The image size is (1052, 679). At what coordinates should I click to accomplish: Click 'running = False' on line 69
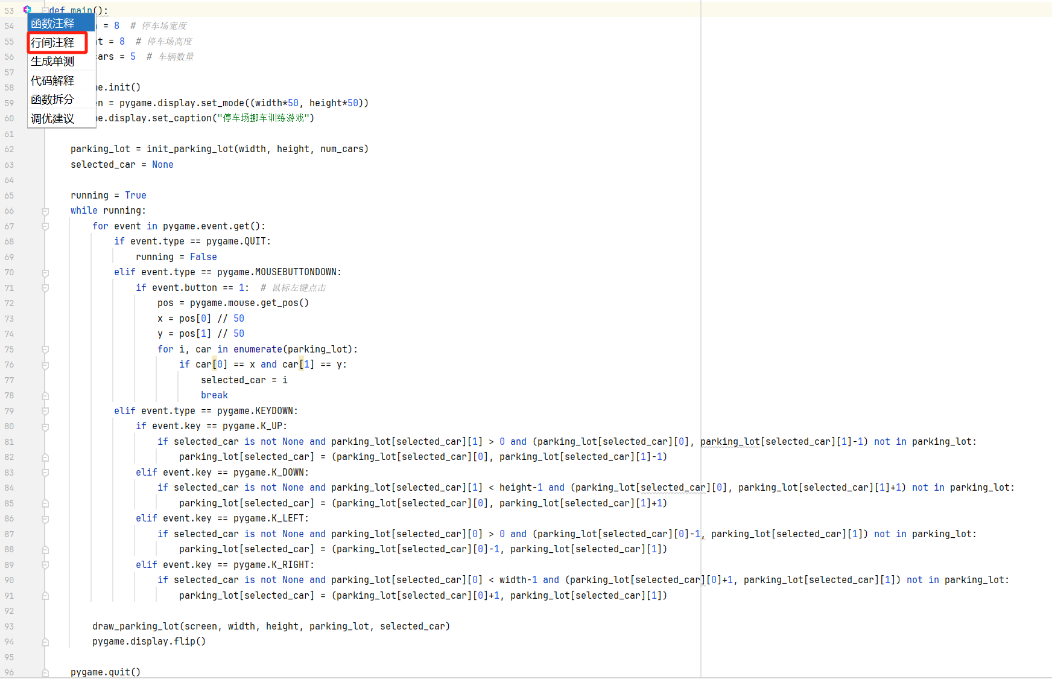pyautogui.click(x=176, y=257)
